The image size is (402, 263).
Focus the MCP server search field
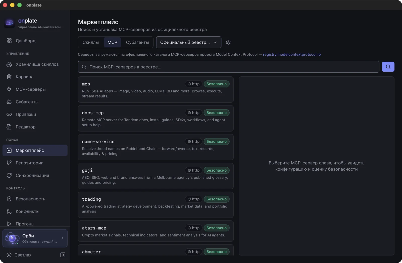(x=228, y=67)
